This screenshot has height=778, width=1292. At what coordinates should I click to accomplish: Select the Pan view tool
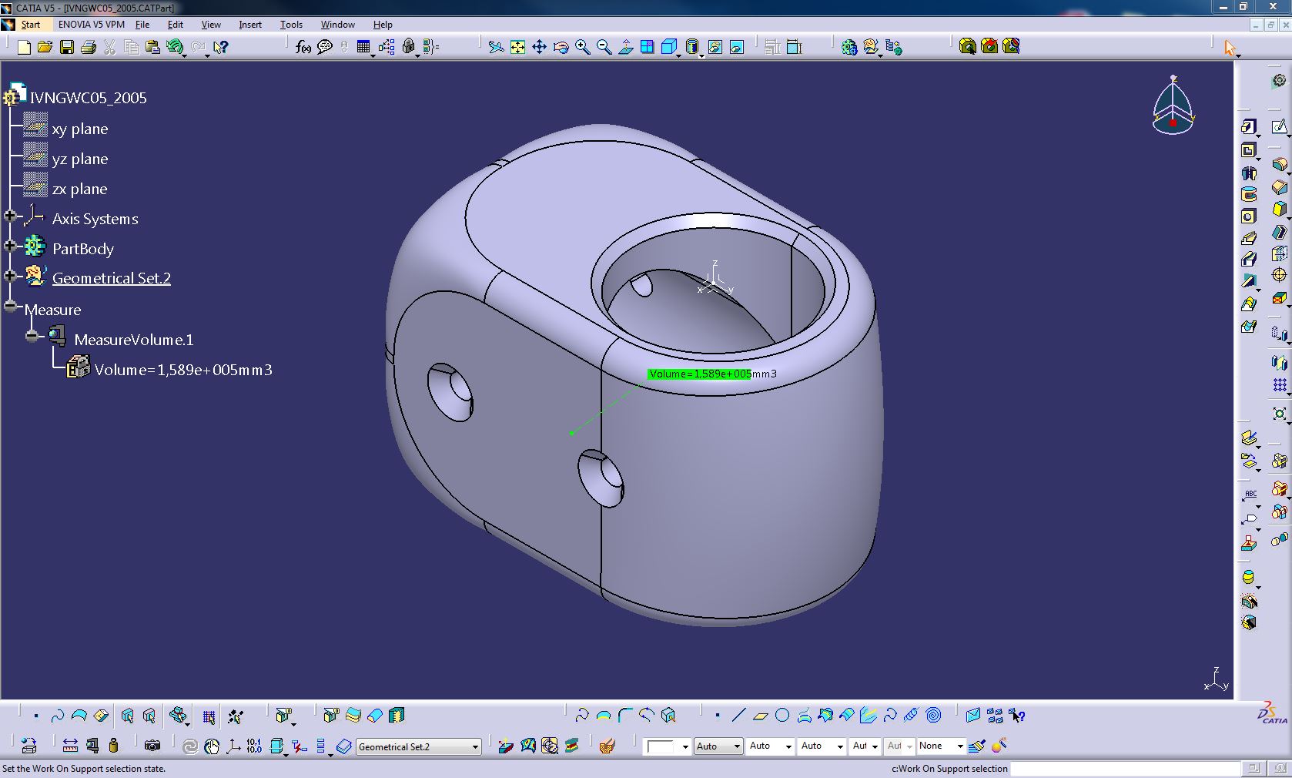tap(540, 47)
